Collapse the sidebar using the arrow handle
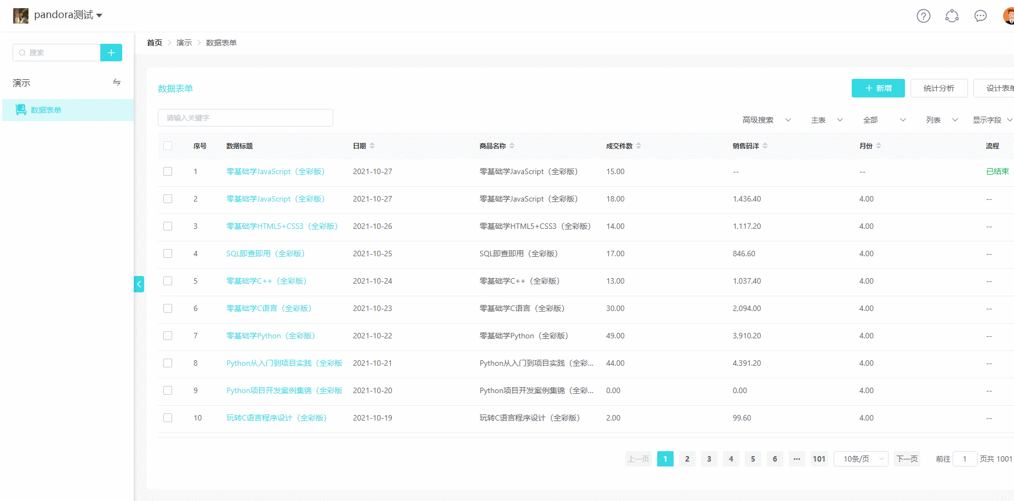Image resolution: width=1014 pixels, height=501 pixels. (139, 284)
